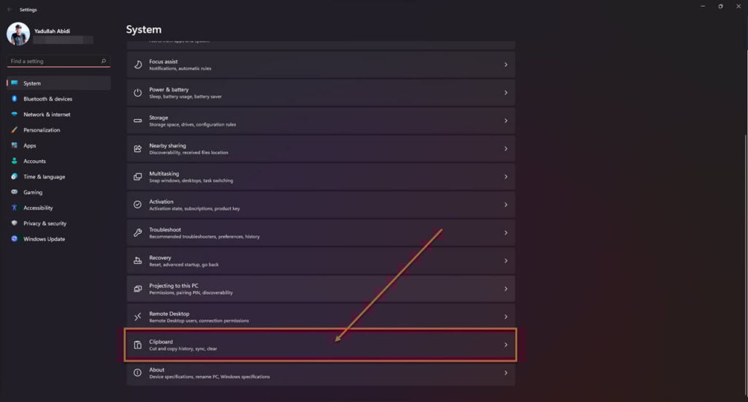Click the Windows Update icon

[15, 239]
